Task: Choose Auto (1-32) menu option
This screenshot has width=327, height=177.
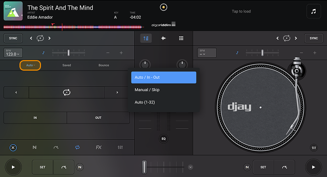Action: pos(164,102)
